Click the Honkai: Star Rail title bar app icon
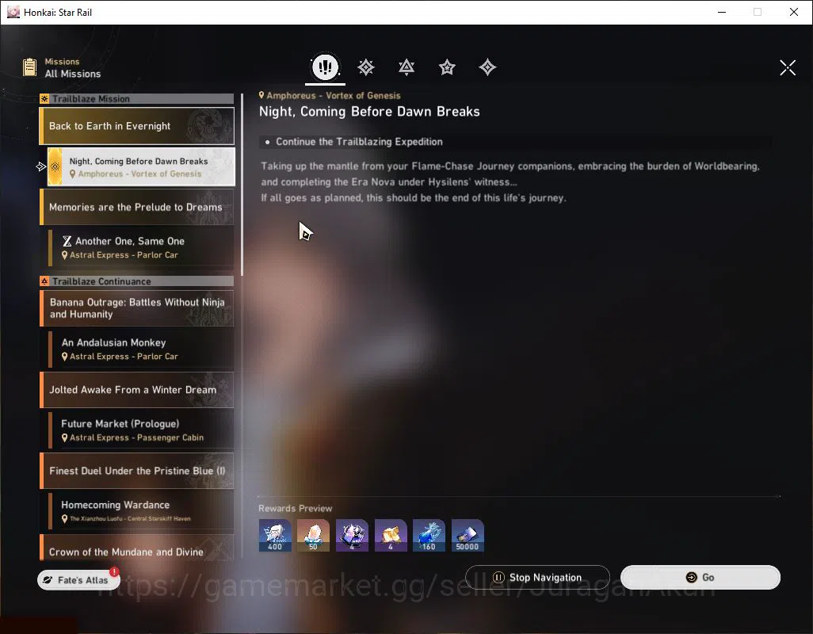813x634 pixels. [13, 12]
